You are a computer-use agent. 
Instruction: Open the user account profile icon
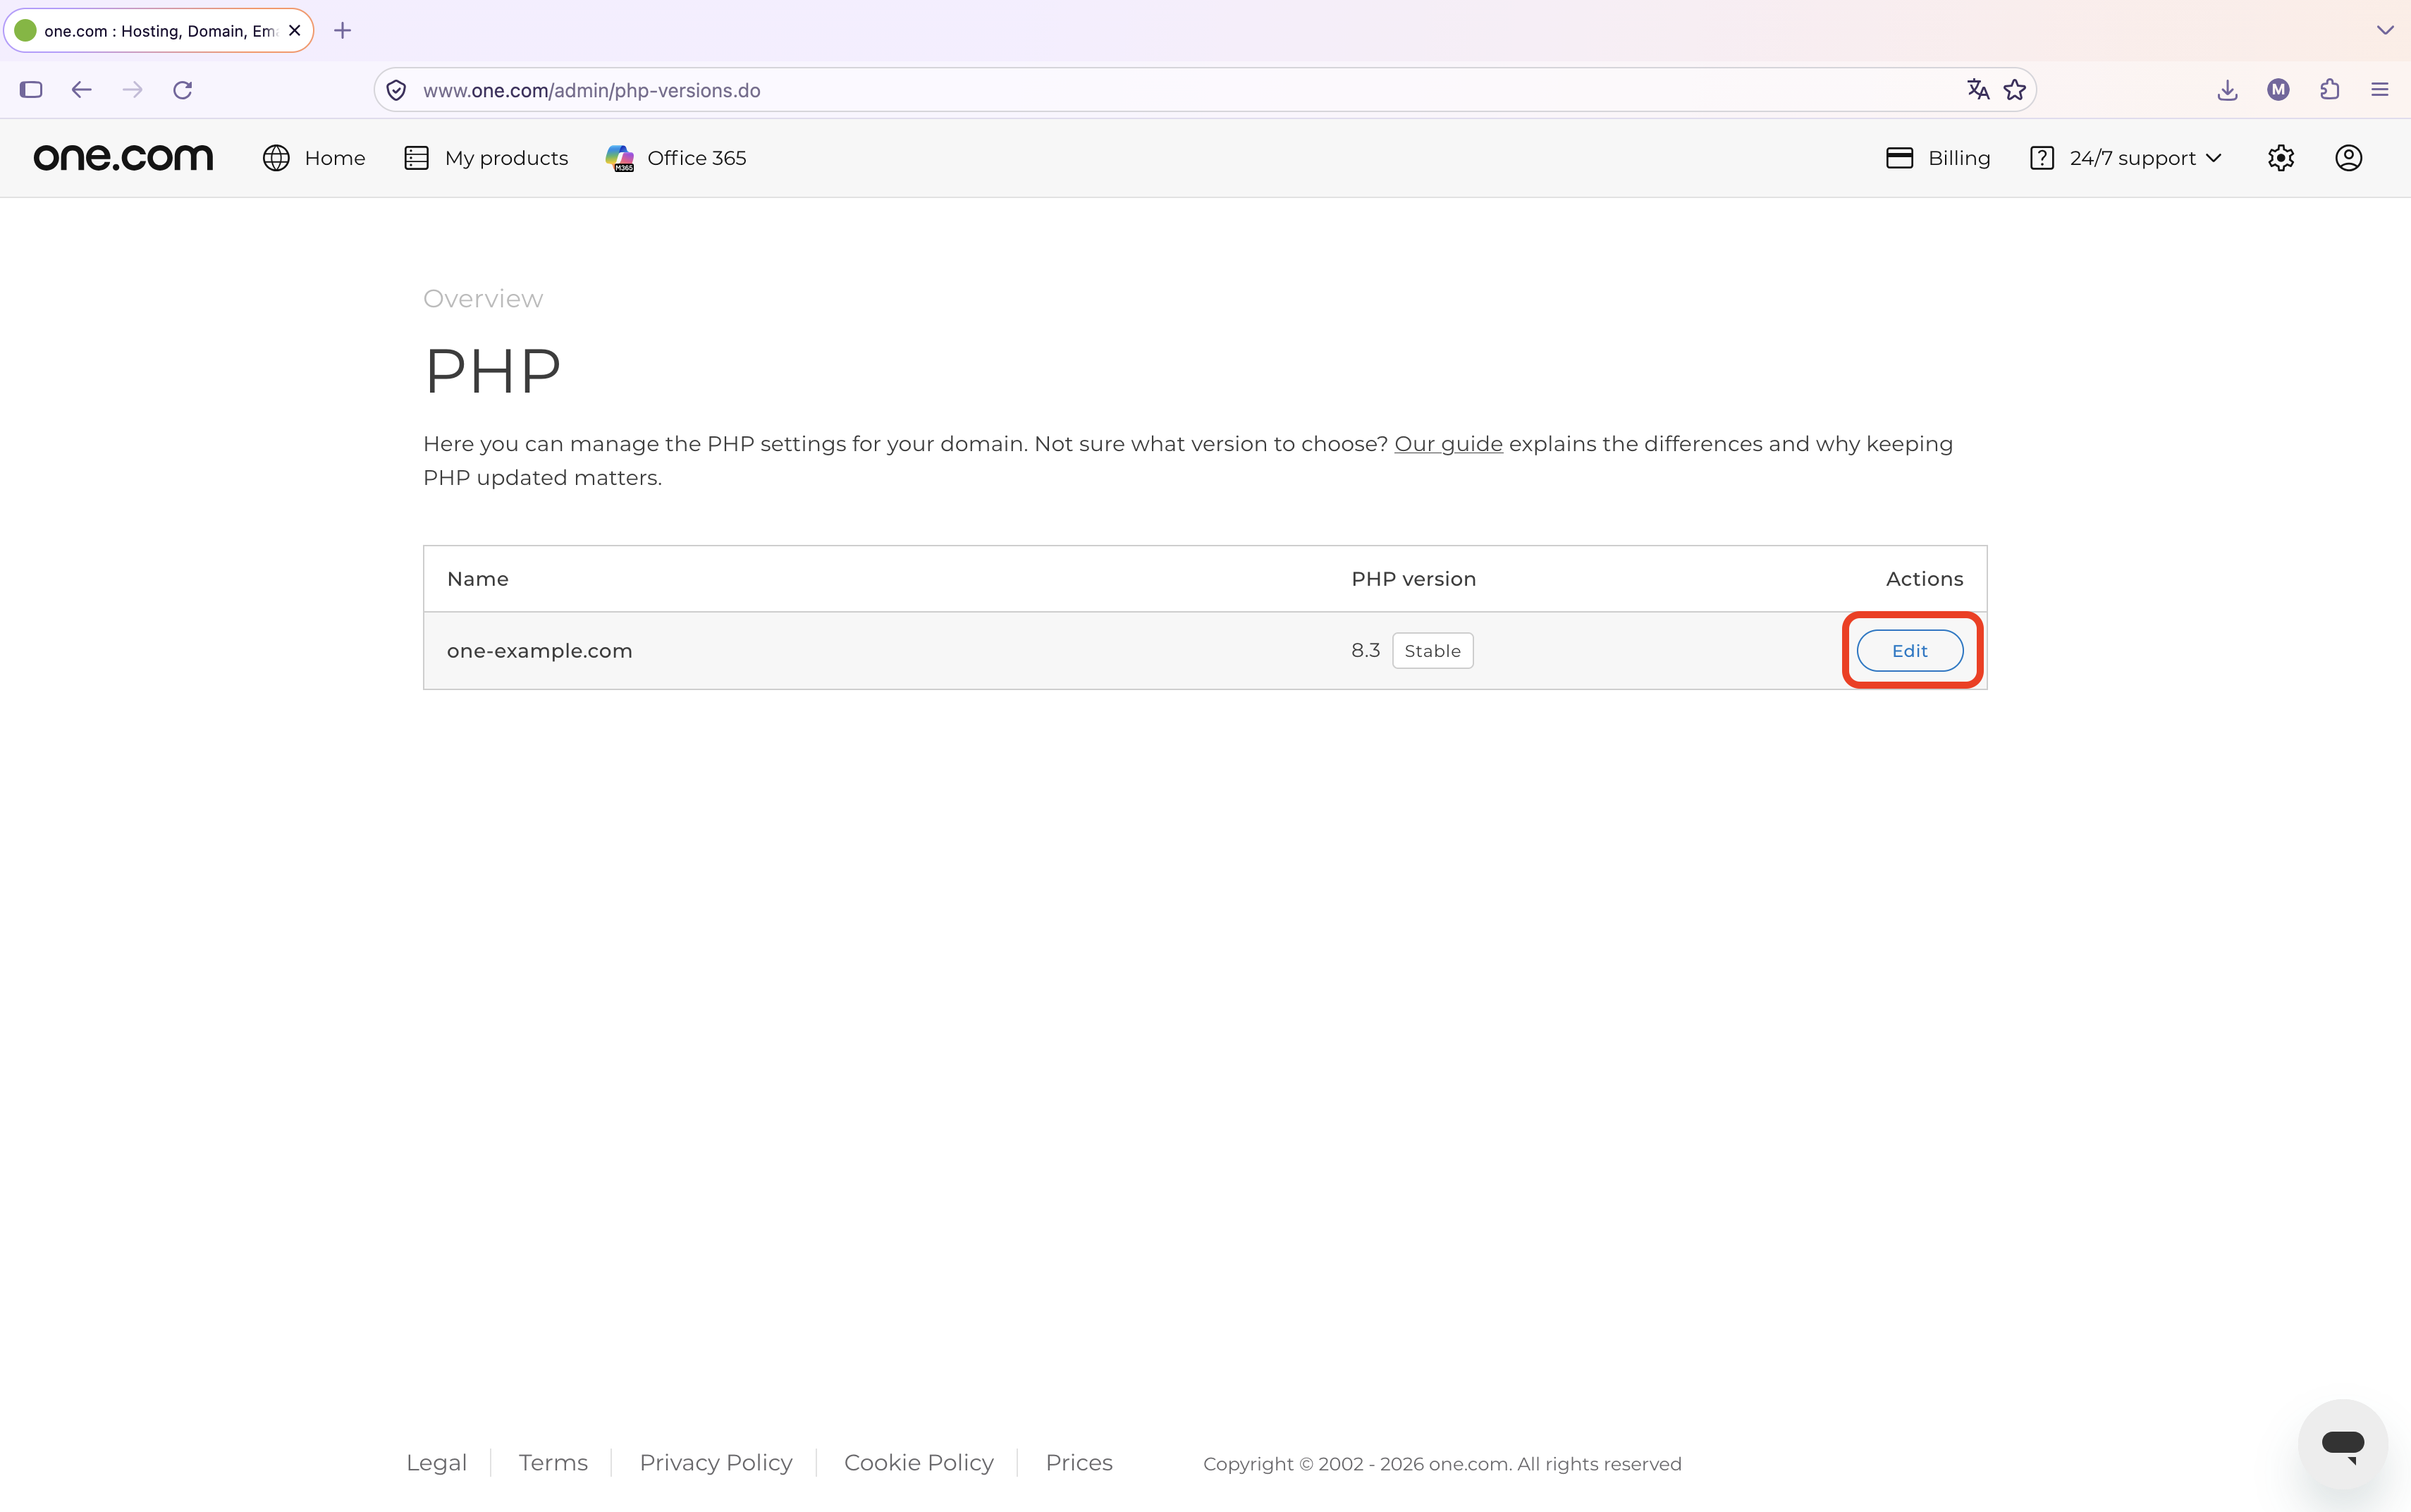point(2349,158)
